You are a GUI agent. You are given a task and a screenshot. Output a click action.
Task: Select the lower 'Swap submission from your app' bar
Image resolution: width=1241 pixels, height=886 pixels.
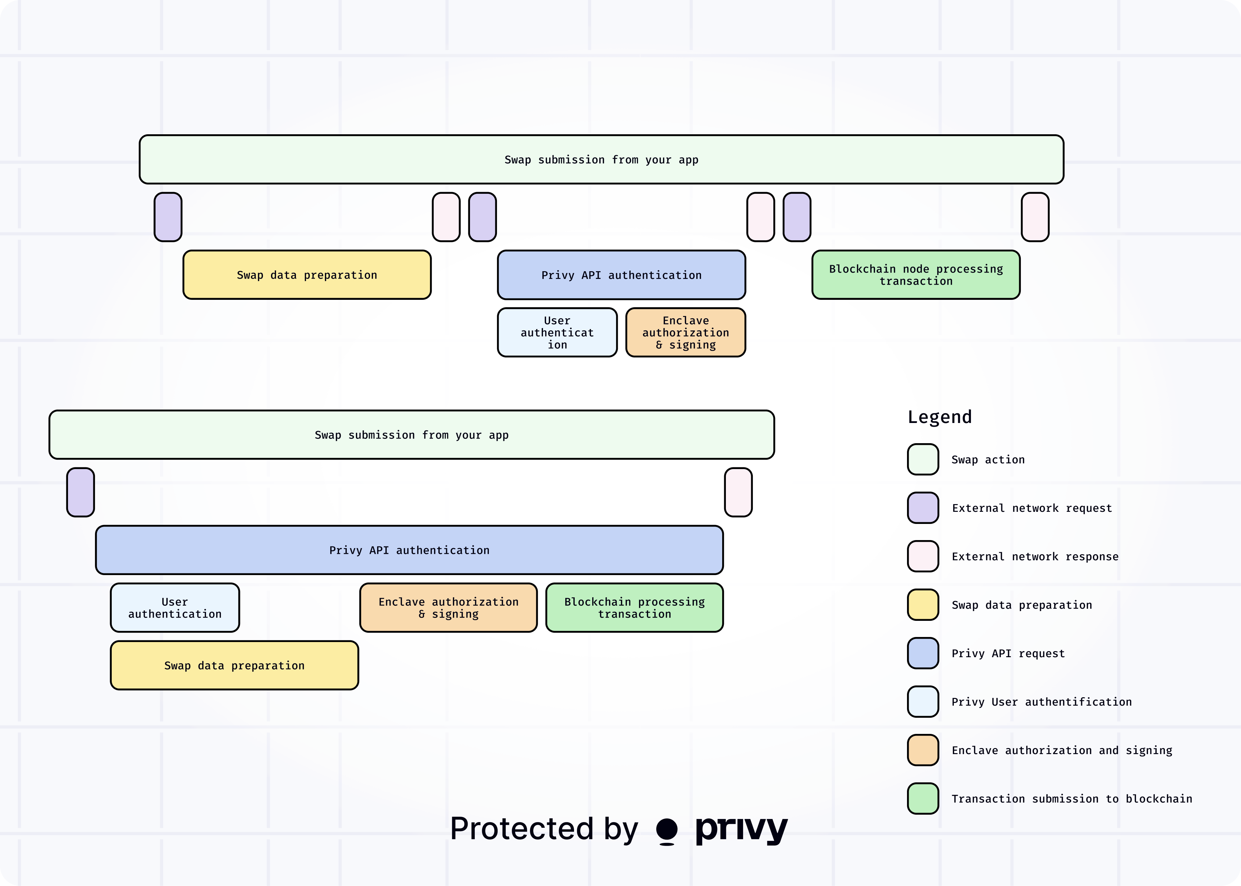[x=411, y=435]
